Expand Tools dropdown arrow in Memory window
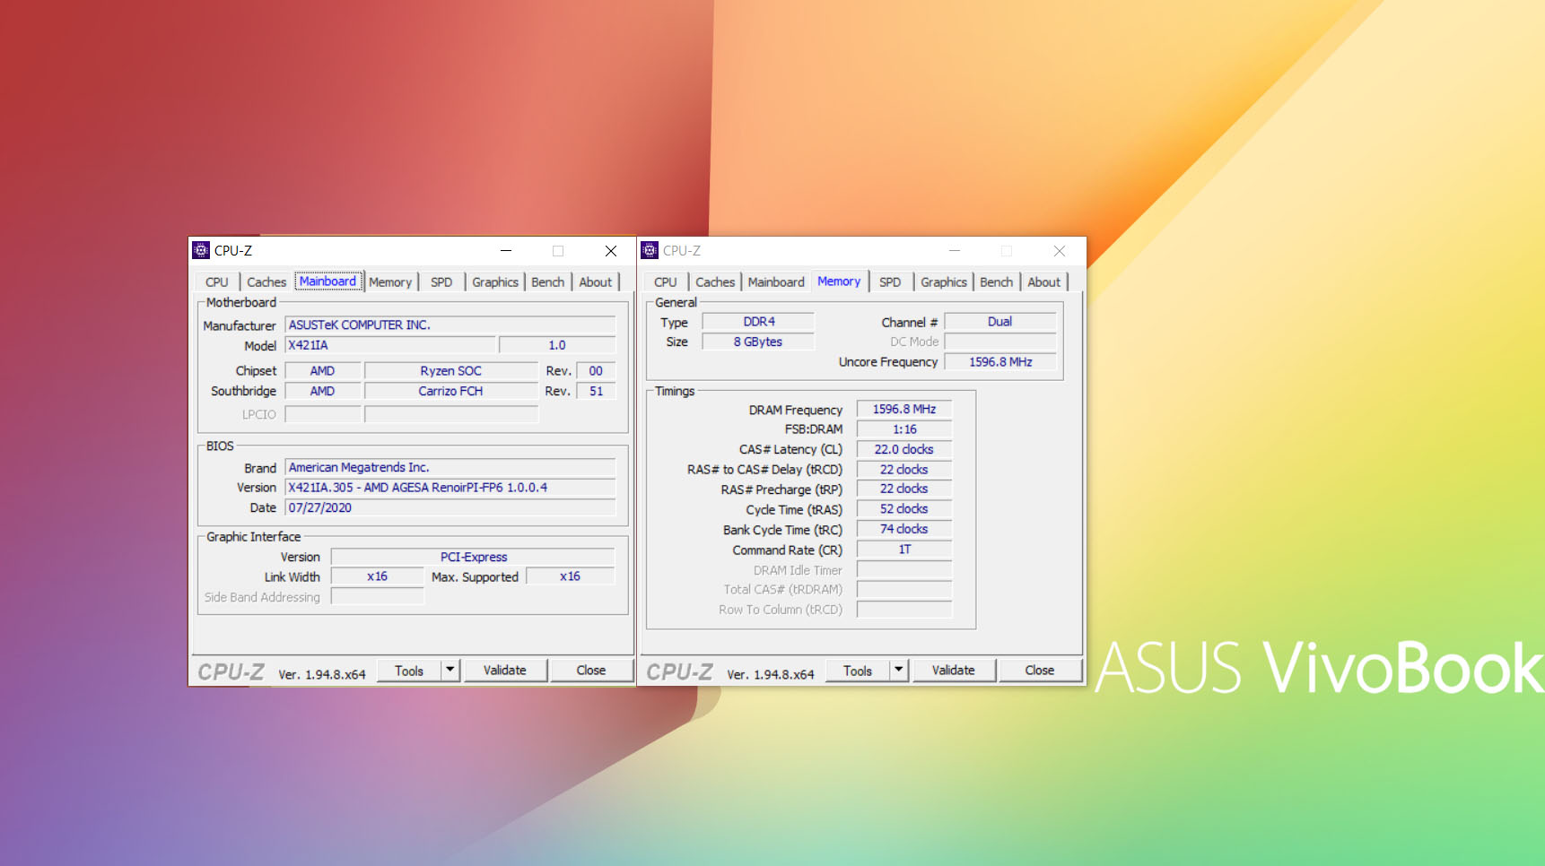The image size is (1545, 866). click(x=899, y=671)
